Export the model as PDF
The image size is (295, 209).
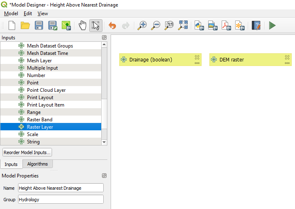tap(227, 25)
